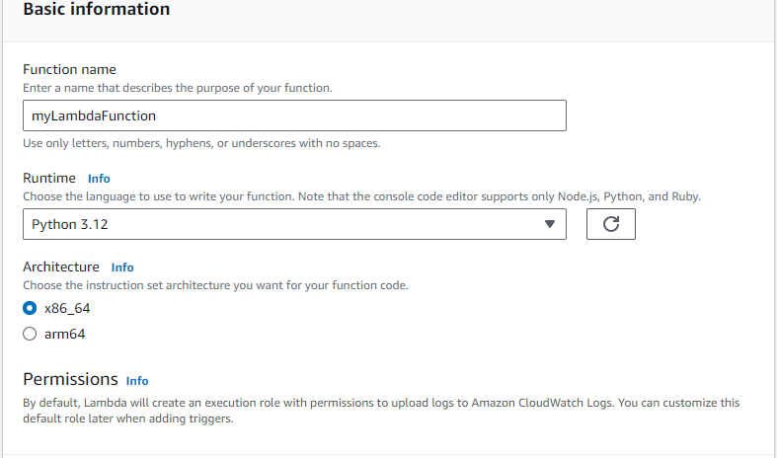Click the Runtime dropdown arrow triangle
Viewport: 777px width, 458px height.
click(550, 224)
